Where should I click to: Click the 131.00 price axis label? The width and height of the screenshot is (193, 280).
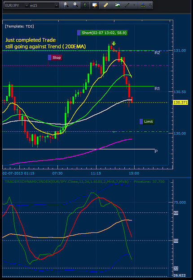(x=180, y=51)
